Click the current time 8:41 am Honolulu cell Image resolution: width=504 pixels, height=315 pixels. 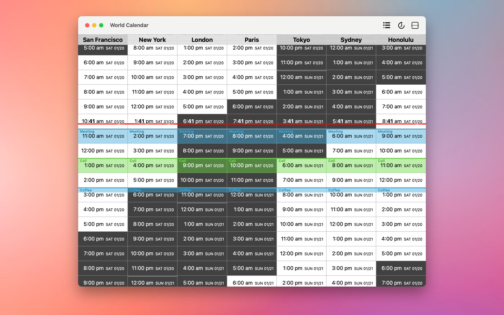401,121
